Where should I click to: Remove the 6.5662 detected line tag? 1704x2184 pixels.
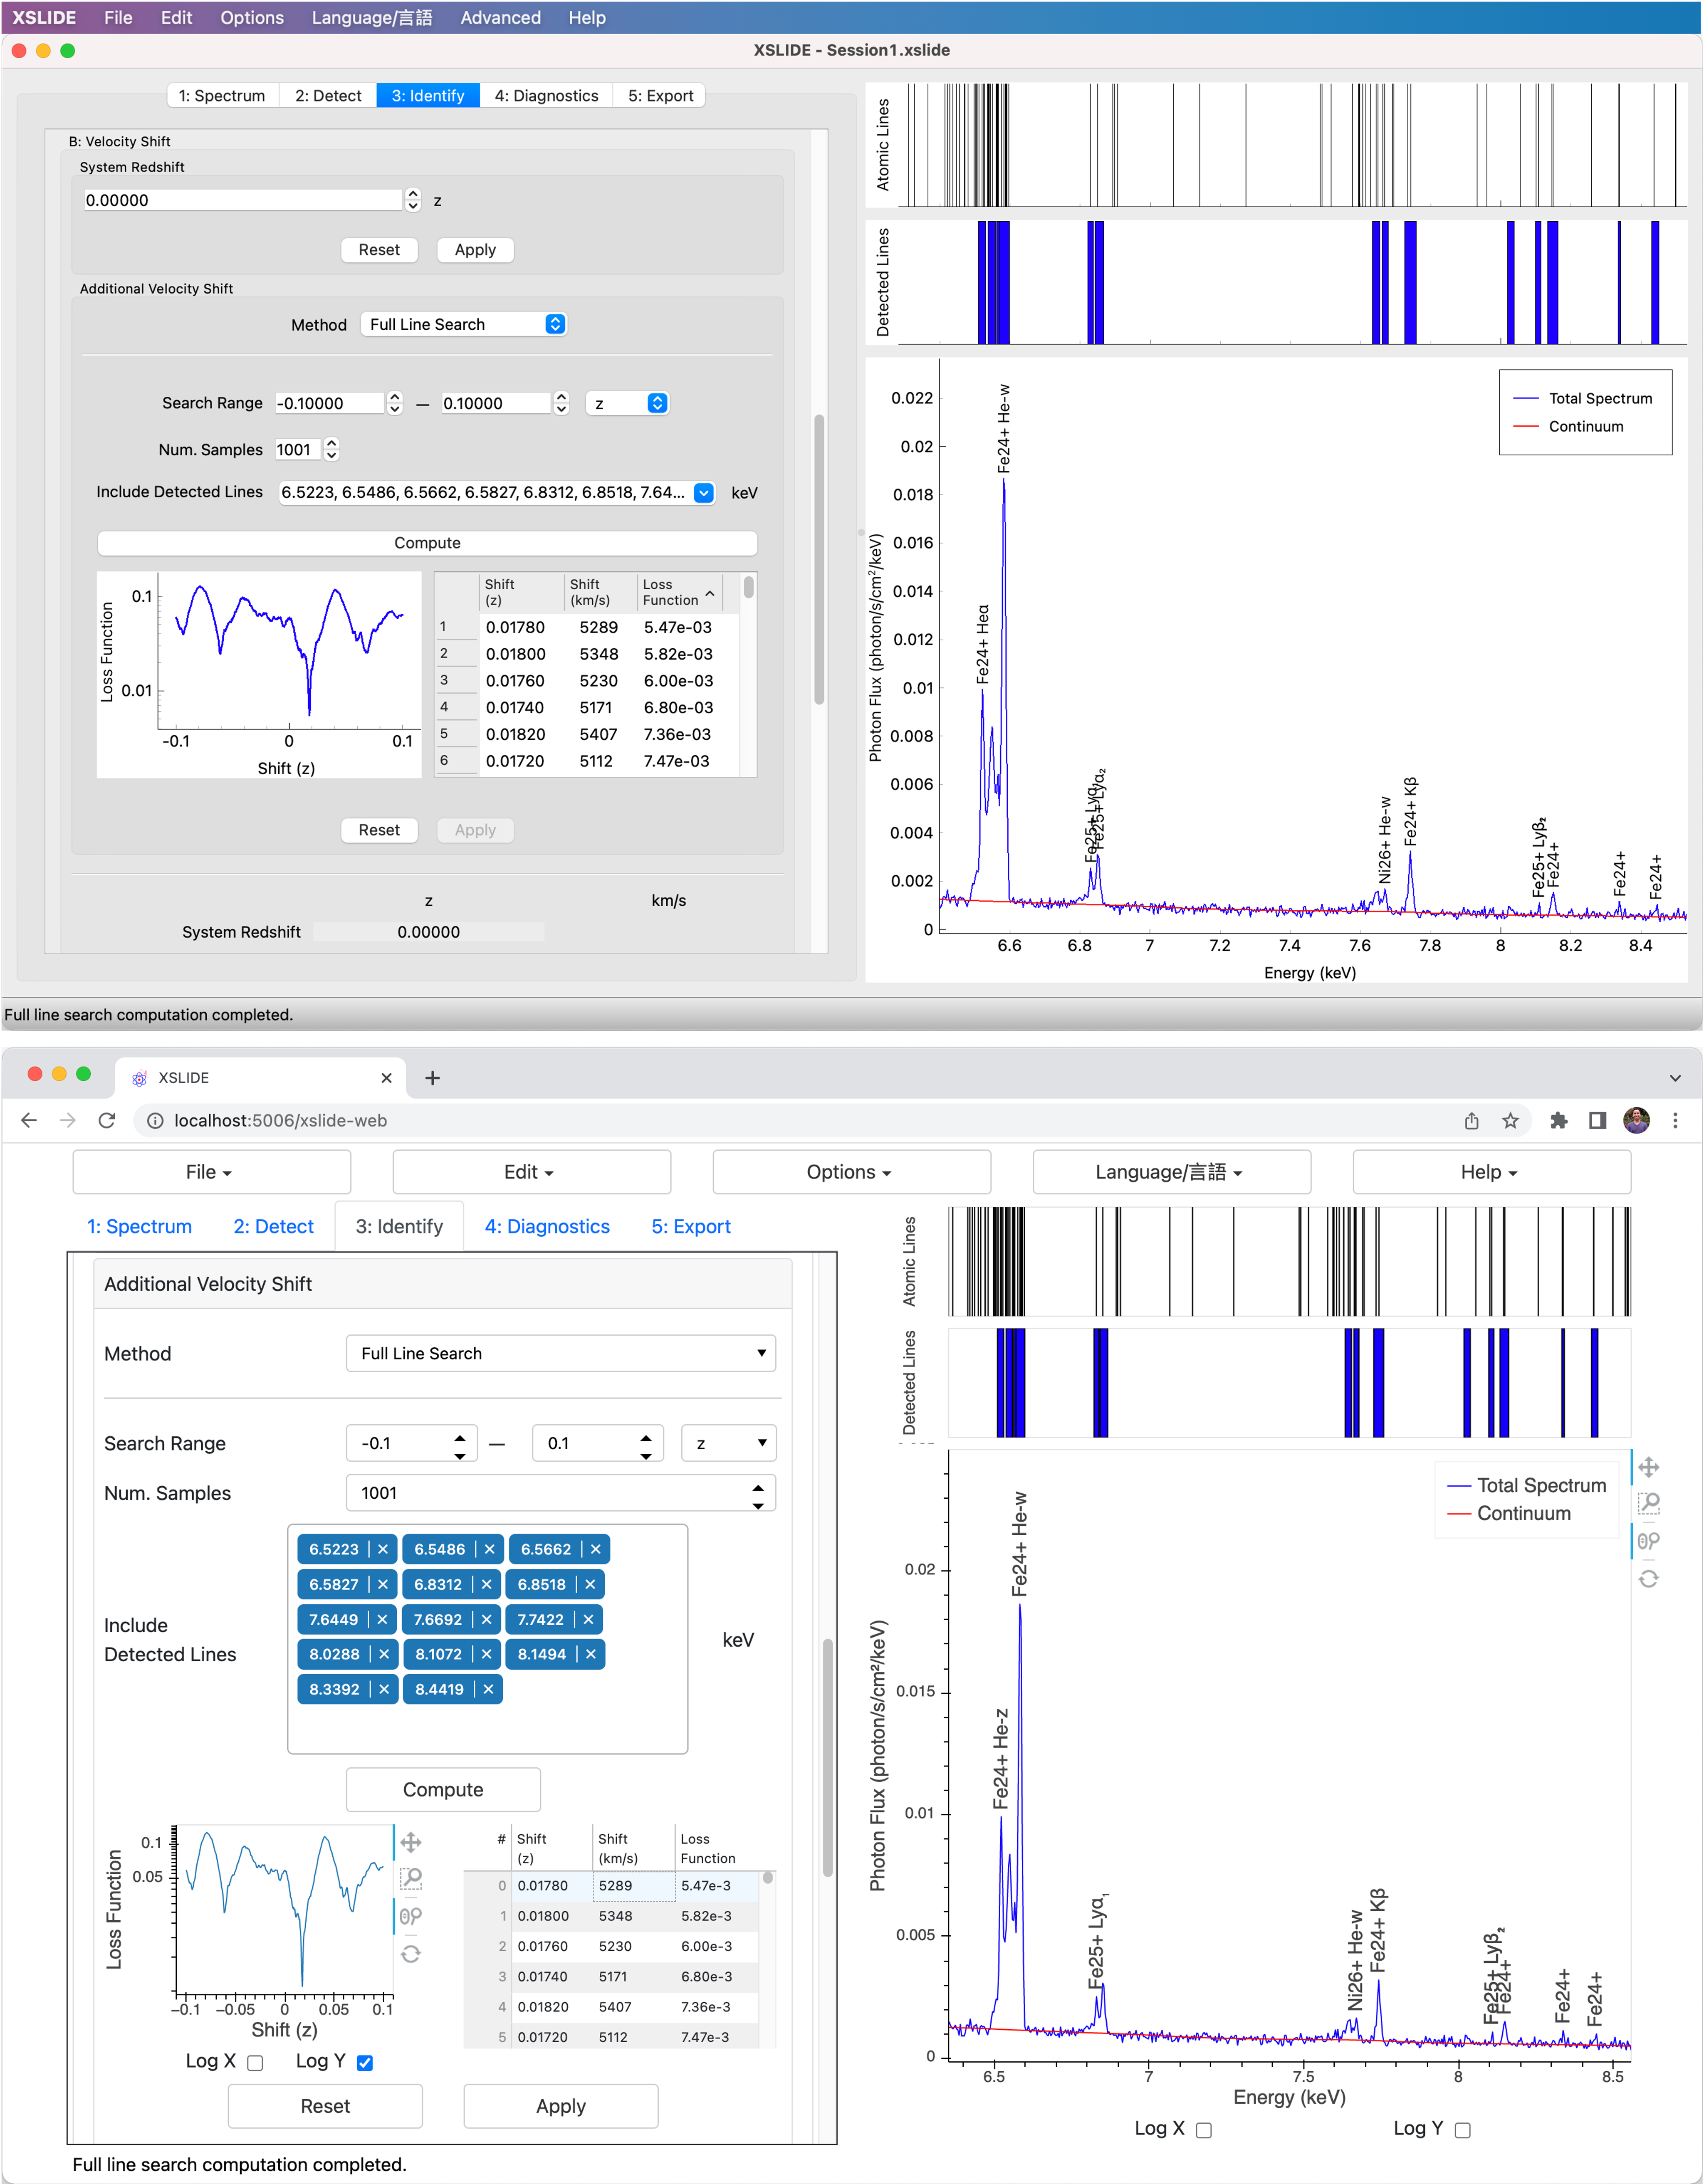coord(595,1549)
